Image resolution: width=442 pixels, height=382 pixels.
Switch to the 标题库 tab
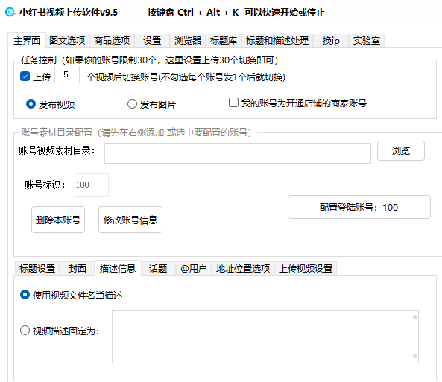coord(224,40)
